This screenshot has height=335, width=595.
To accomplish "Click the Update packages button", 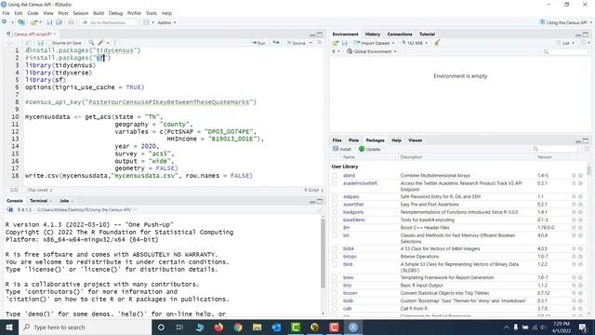I will [370, 149].
